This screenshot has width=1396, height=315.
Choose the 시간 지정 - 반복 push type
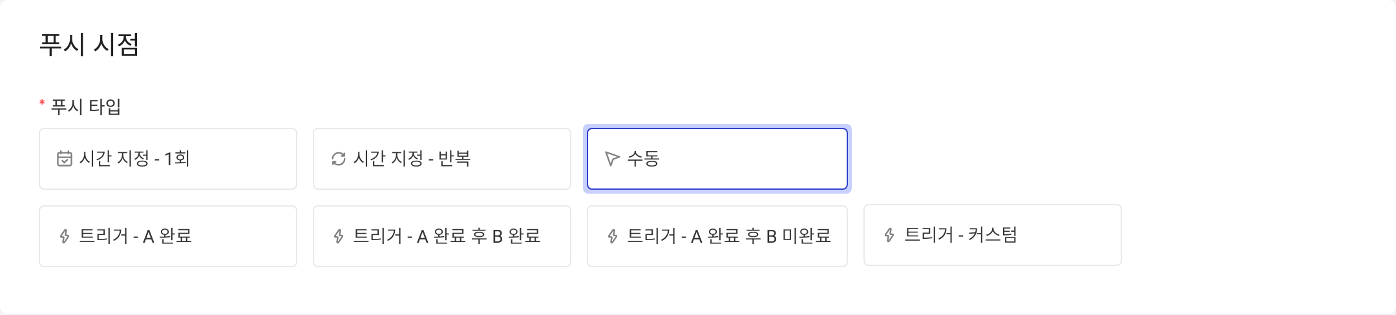tap(442, 159)
